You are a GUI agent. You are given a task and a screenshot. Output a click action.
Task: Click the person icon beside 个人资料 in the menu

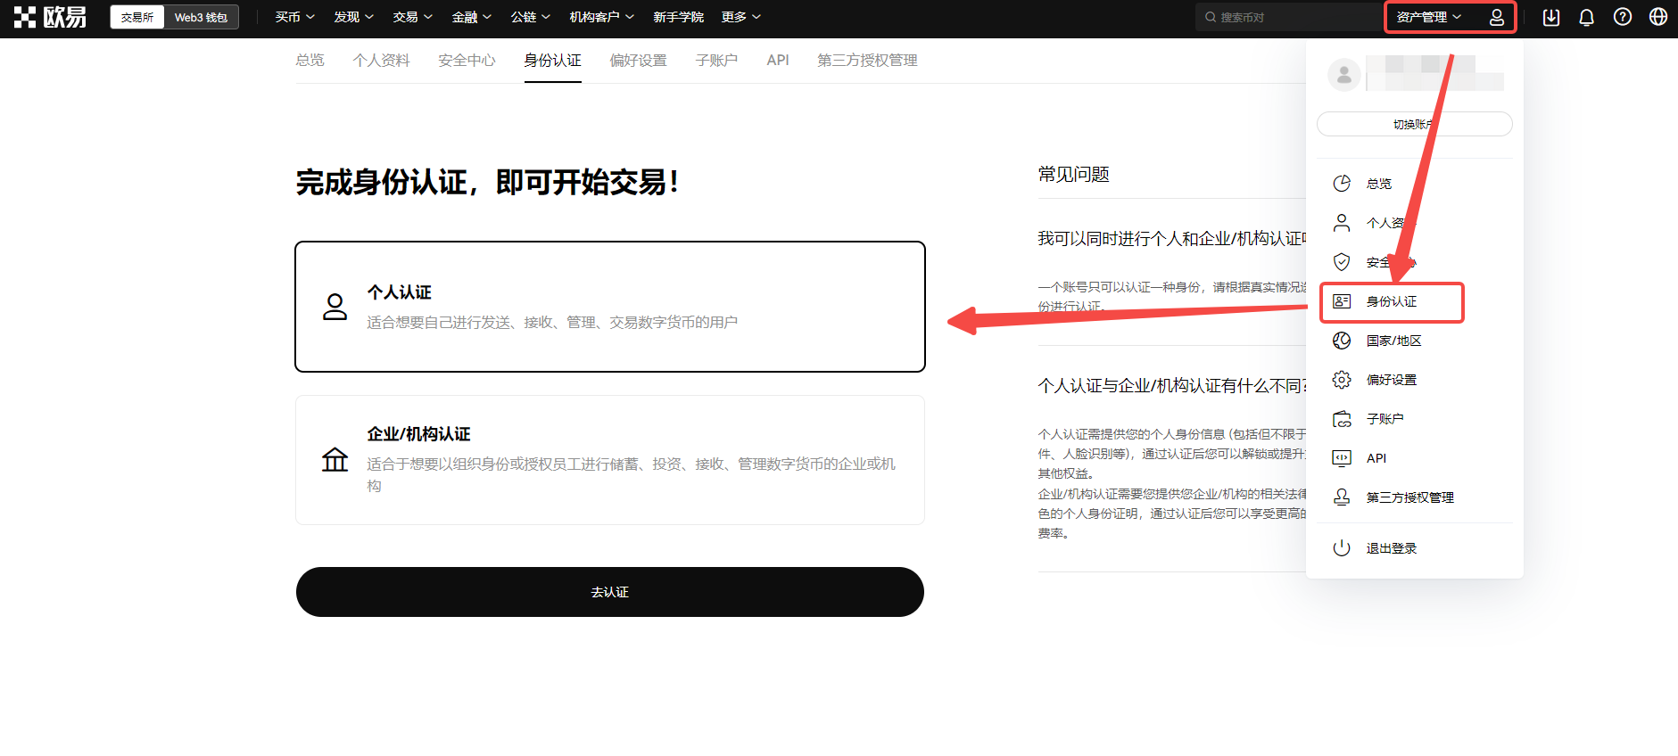[1342, 223]
